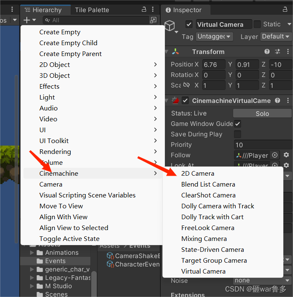Open the left panel three-dot menu
The image size is (293, 297).
click(x=12, y=9)
